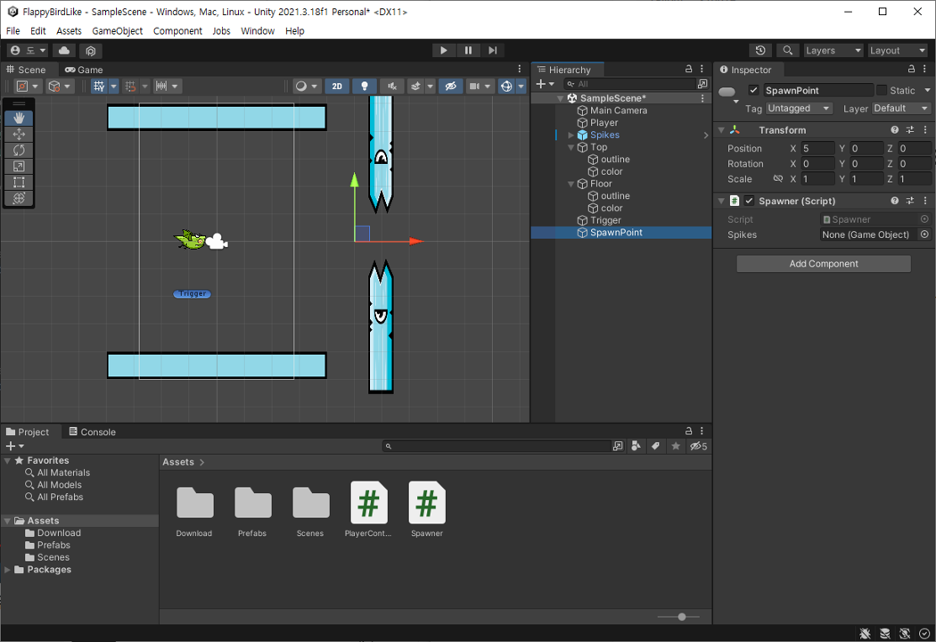Toggle scene audio mute
936x642 pixels.
coord(392,86)
